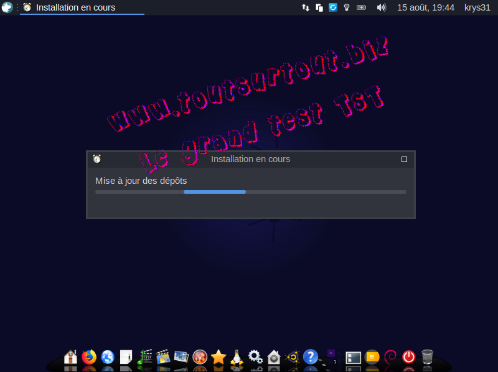This screenshot has height=372, width=498.
Task: Open the applications menu hedgehog icon
Action: tap(7, 7)
